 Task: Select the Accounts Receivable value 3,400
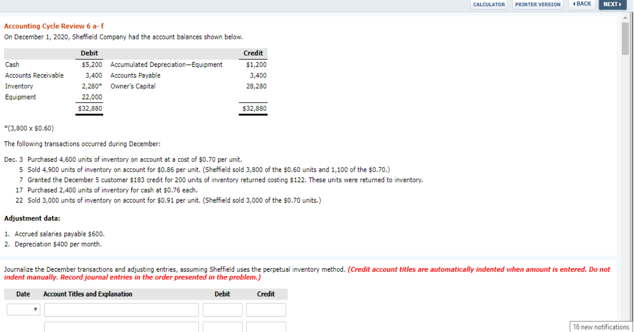tap(94, 75)
